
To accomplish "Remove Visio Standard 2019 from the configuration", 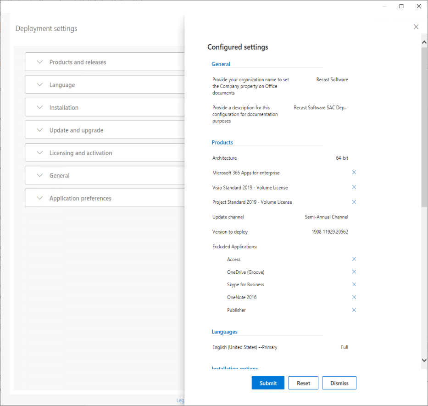I will pos(354,187).
